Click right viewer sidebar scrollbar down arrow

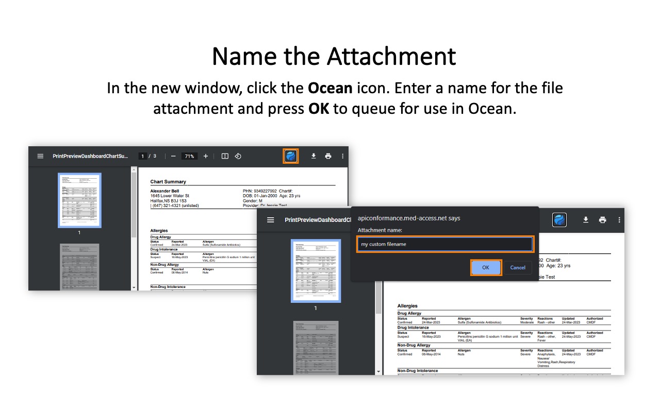pos(378,371)
